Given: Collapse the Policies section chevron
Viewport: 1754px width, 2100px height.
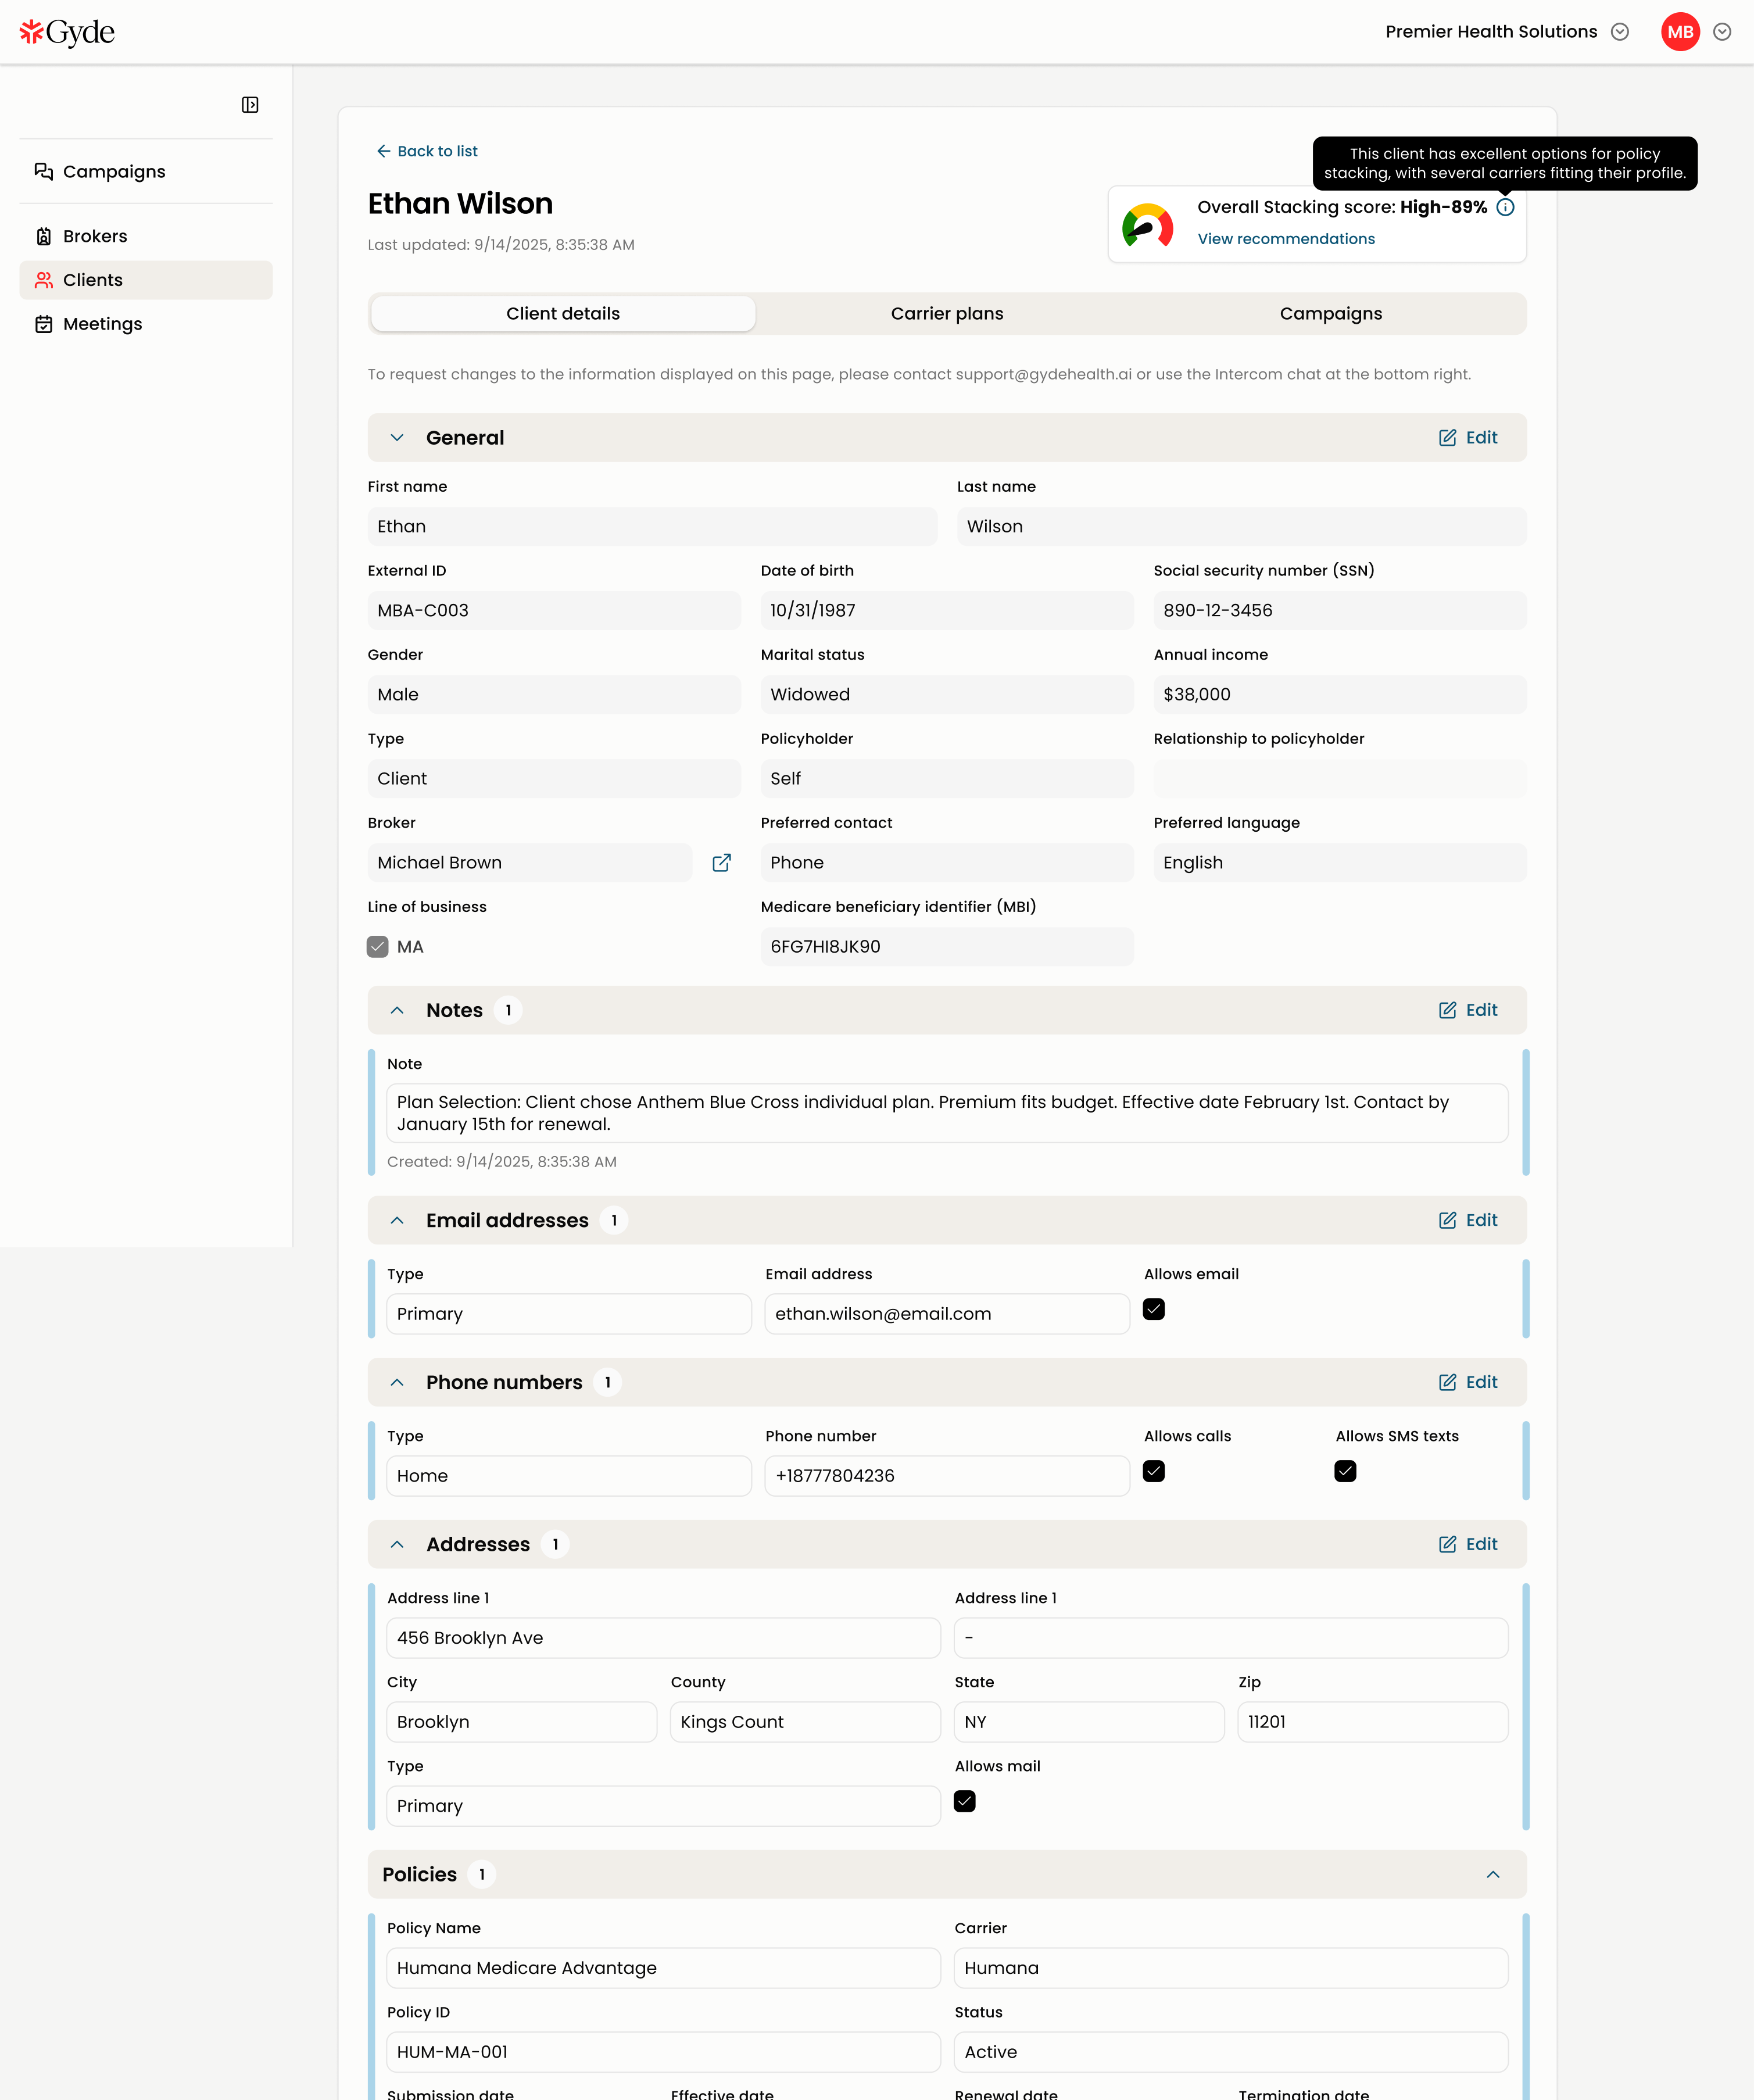Looking at the screenshot, I should click(x=1493, y=1875).
